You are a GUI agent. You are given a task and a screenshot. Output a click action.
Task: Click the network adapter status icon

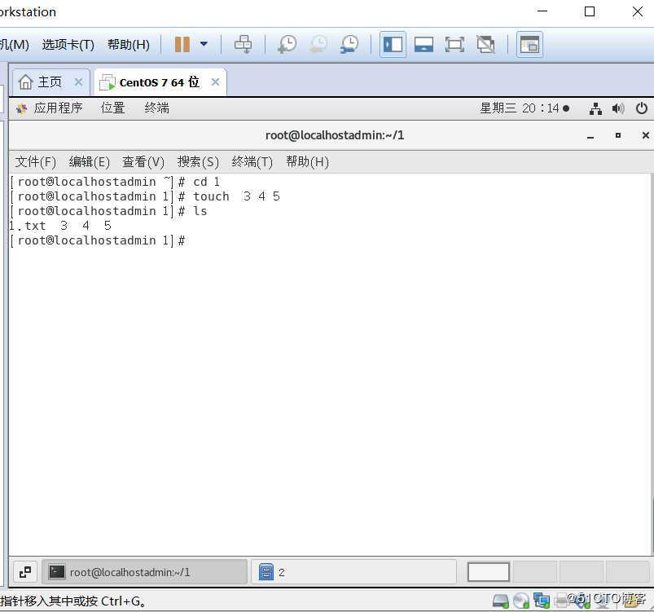coord(542,601)
